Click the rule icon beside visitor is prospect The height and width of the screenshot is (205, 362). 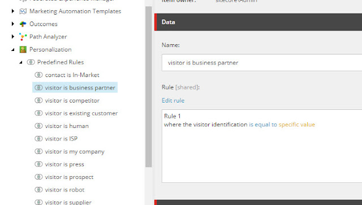click(x=38, y=177)
